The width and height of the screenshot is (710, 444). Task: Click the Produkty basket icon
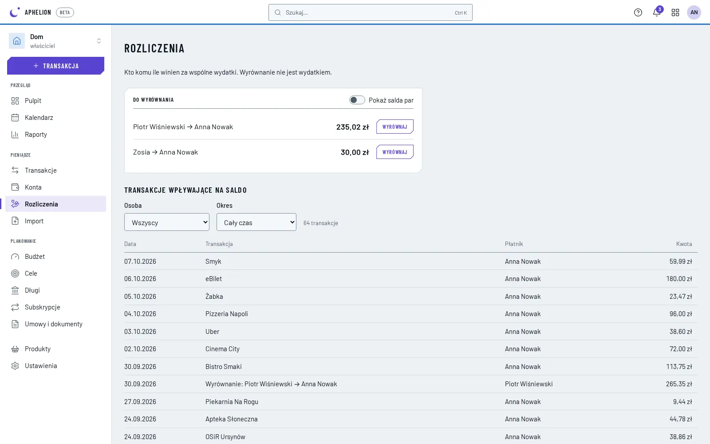point(15,349)
